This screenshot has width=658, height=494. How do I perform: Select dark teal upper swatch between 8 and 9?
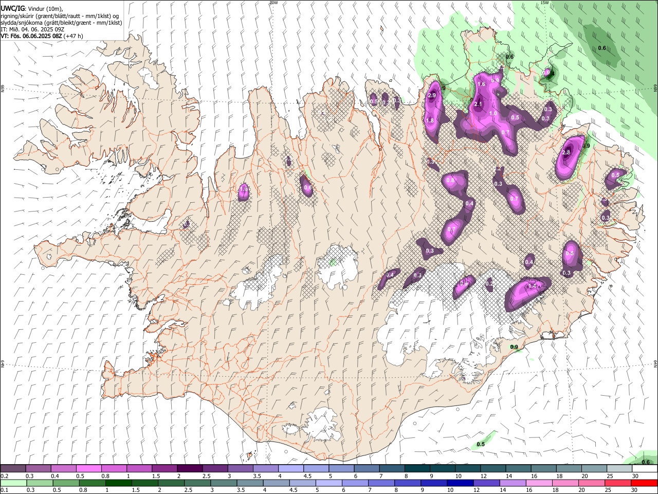point(417,469)
